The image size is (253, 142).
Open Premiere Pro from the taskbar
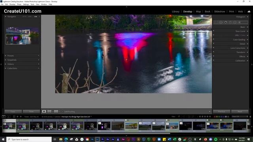tap(103, 139)
